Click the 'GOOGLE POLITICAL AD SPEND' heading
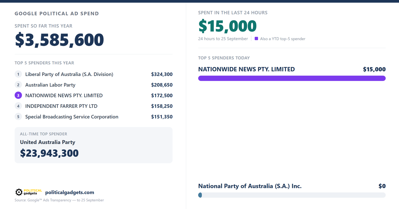 [57, 14]
